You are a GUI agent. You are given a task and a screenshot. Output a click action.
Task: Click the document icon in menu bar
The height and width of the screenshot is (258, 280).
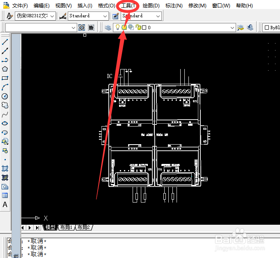6,5
